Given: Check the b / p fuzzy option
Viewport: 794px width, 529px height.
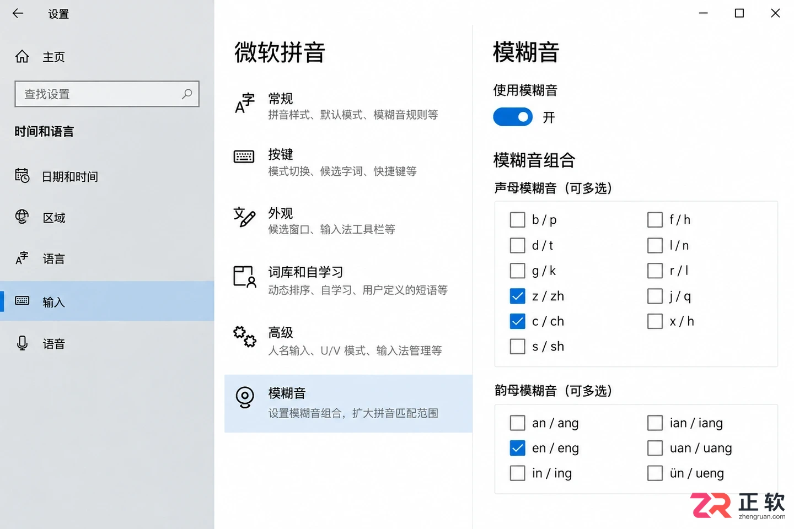Looking at the screenshot, I should 517,220.
